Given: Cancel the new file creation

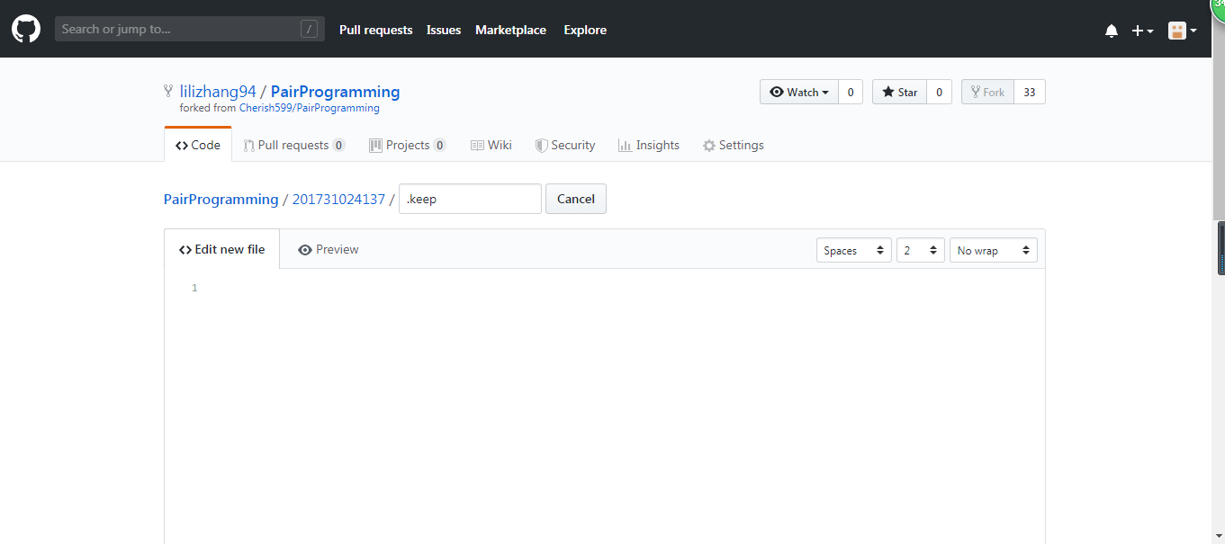Looking at the screenshot, I should pyautogui.click(x=576, y=199).
